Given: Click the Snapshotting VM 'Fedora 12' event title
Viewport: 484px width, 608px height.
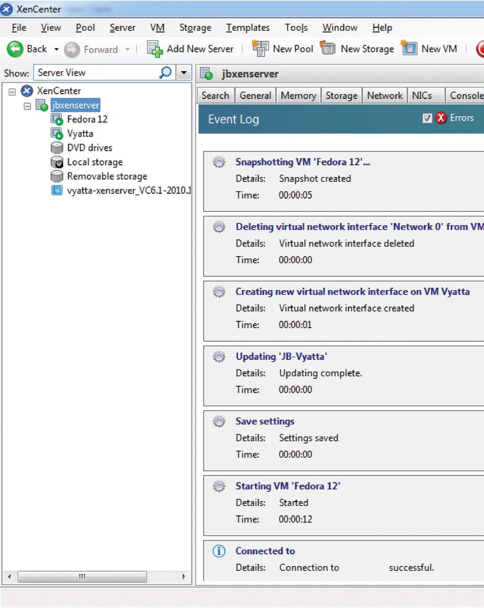Looking at the screenshot, I should click(302, 162).
